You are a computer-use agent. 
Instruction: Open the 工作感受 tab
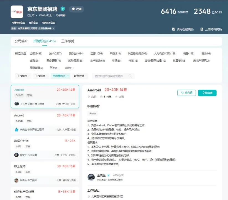pyautogui.click(x=68, y=41)
